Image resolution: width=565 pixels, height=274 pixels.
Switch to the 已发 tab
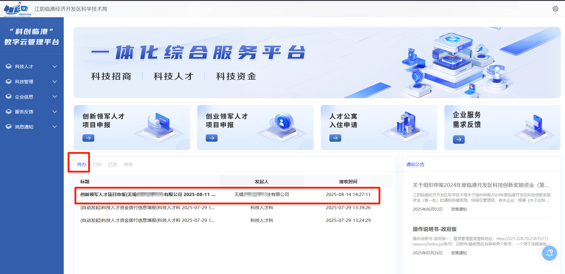coord(113,165)
